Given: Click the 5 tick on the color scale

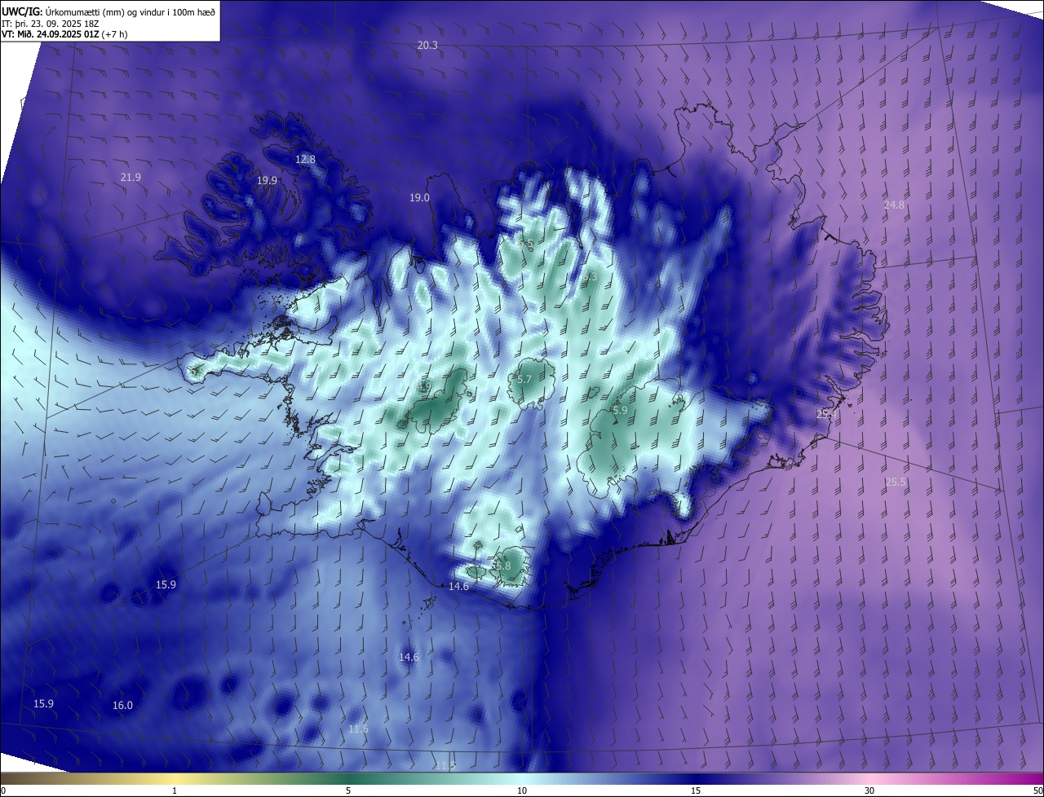Looking at the screenshot, I should point(348,790).
